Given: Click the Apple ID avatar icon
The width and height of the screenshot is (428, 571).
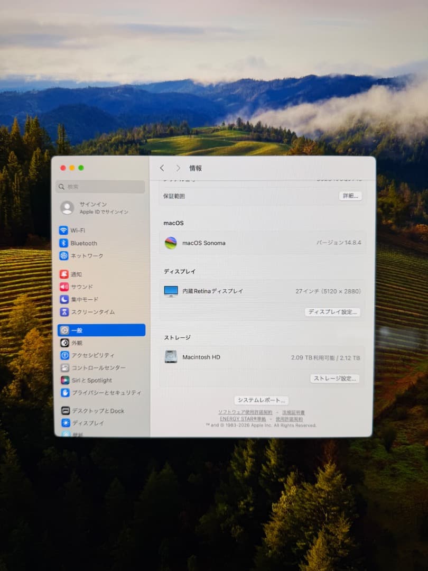Looking at the screenshot, I should (67, 208).
